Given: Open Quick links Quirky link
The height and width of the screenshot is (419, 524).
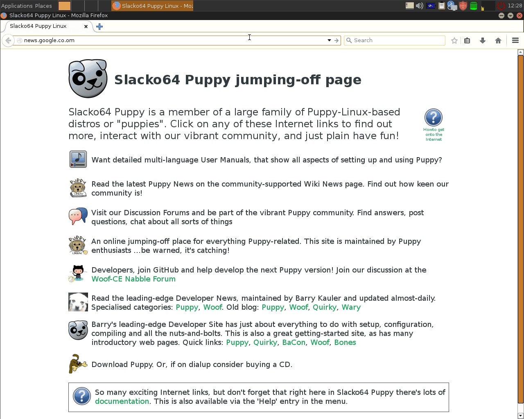Looking at the screenshot, I should 265,342.
